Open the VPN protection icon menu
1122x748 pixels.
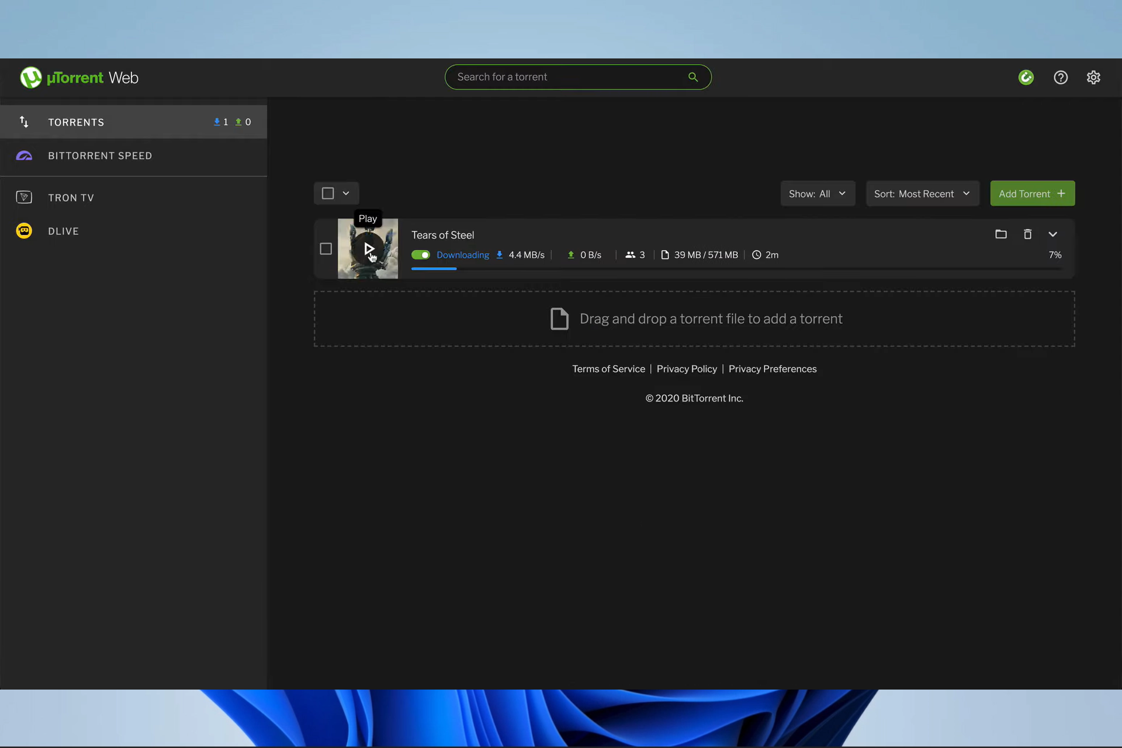tap(1027, 77)
